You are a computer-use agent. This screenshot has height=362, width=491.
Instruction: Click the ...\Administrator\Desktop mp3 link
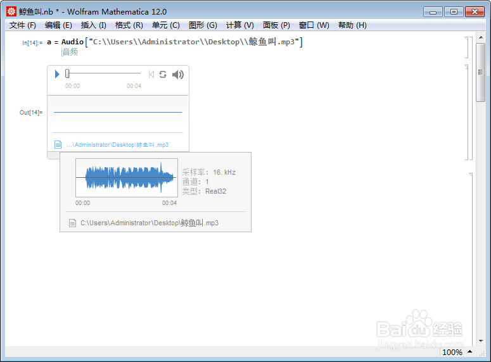tap(117, 145)
